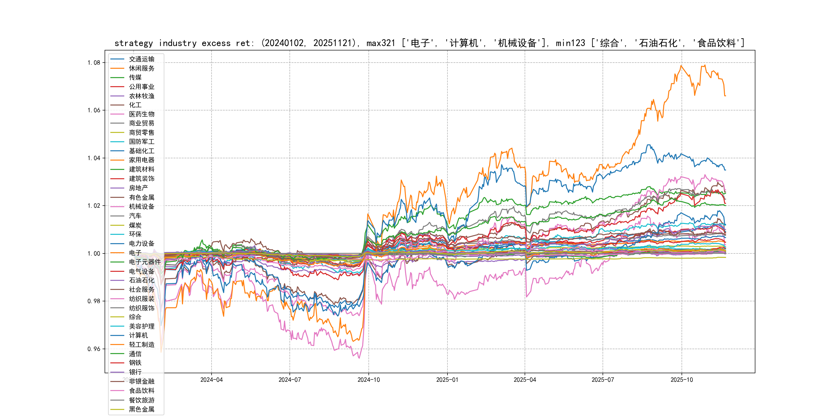The width and height of the screenshot is (839, 419).
Task: Click the 0.96 y-axis tick label
Action: coord(94,349)
